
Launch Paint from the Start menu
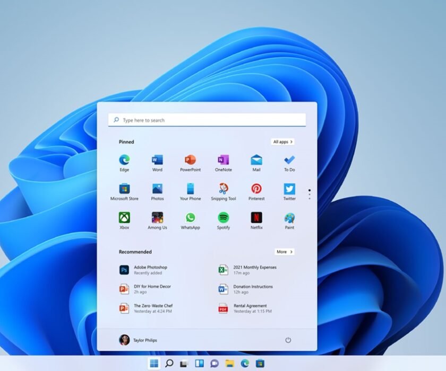coord(289,218)
